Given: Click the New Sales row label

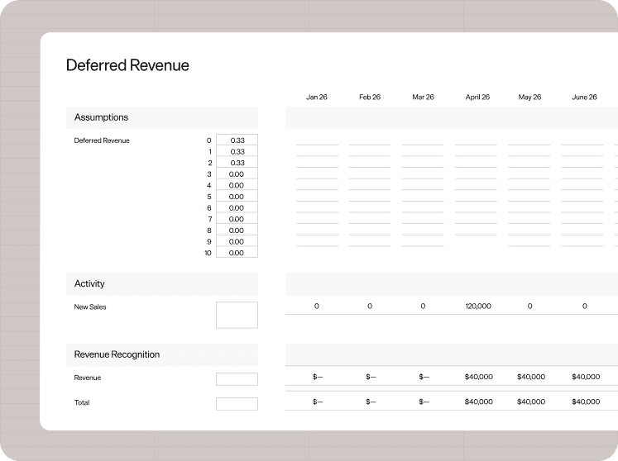Looking at the screenshot, I should (90, 307).
